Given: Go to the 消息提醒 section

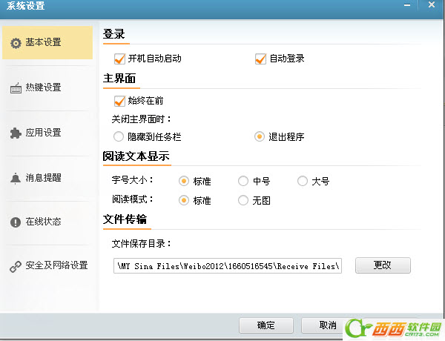Looking at the screenshot, I should (x=47, y=178).
